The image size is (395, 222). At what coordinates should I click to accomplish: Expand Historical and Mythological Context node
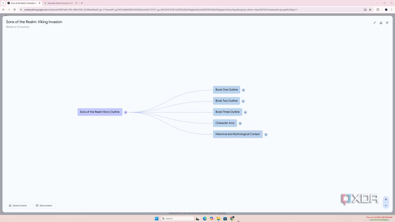(x=266, y=135)
